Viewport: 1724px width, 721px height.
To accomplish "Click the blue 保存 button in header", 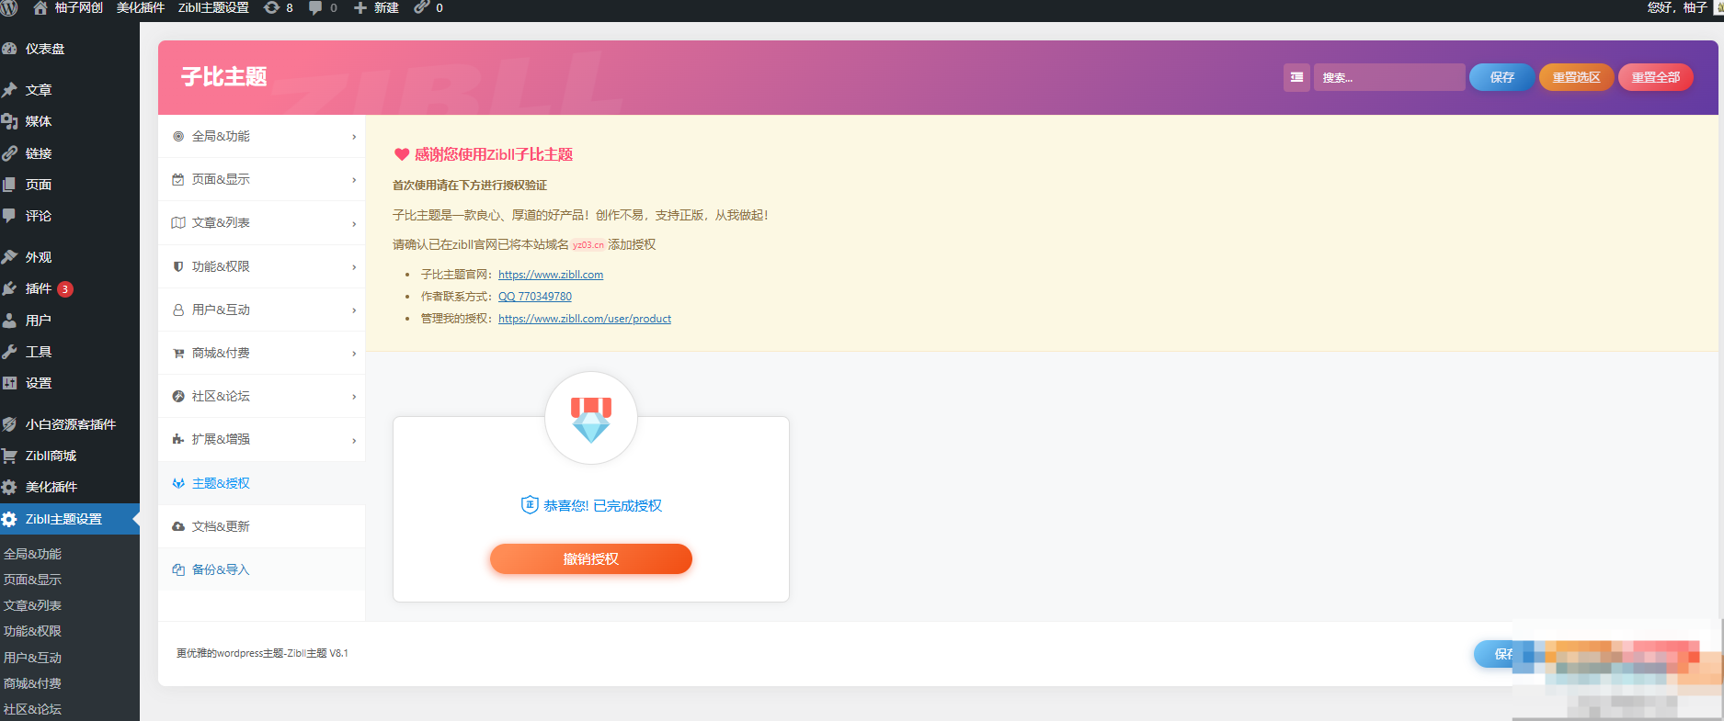I will pyautogui.click(x=1501, y=77).
